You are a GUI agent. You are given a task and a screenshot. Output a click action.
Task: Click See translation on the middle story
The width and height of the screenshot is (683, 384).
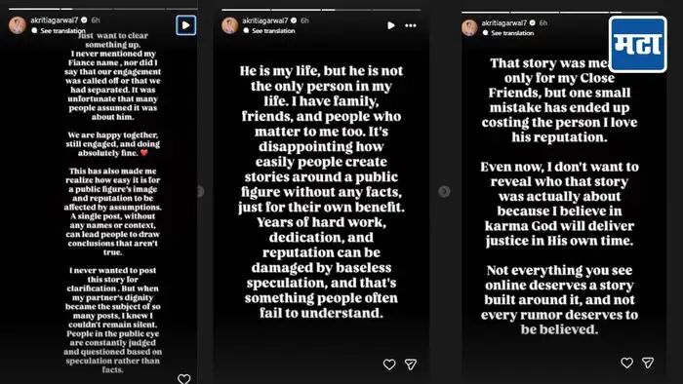(273, 31)
